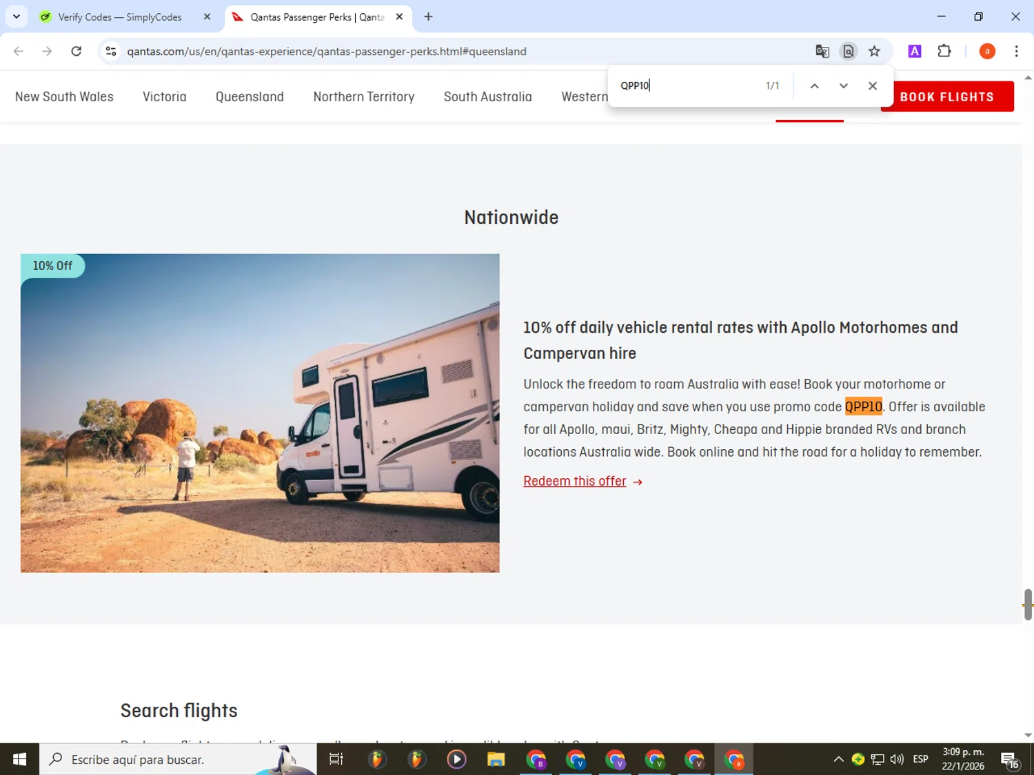Screen dimensions: 1034x775
Task: Click the page vertical scrollbar thumb
Action: click(1028, 605)
